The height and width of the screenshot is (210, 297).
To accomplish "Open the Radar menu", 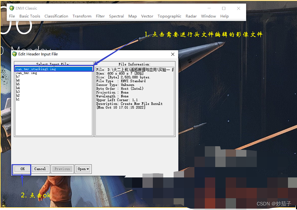I will (191, 16).
